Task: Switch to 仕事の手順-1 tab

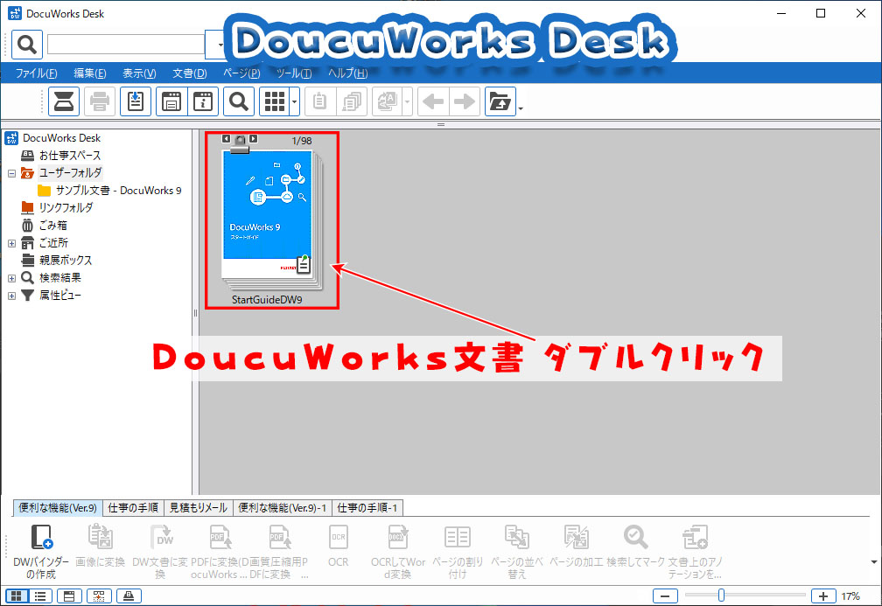Action: 367,508
